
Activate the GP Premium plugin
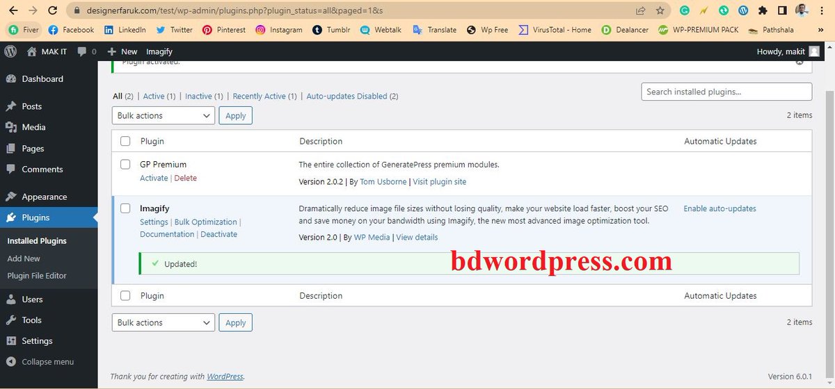click(154, 178)
